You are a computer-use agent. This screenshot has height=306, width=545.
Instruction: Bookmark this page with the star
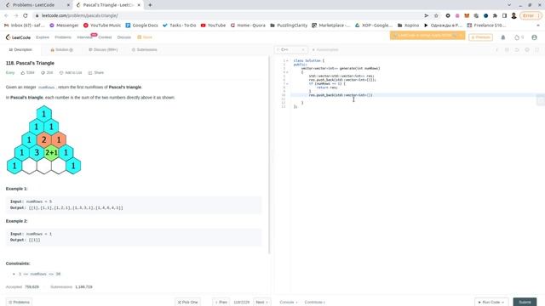point(436,15)
